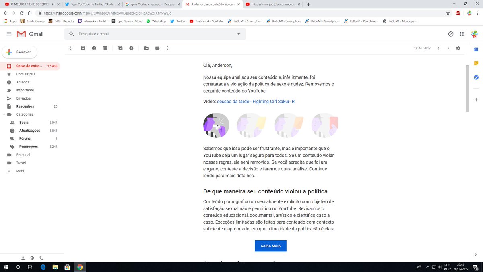Switch to youtube.com/account tab

(273, 4)
